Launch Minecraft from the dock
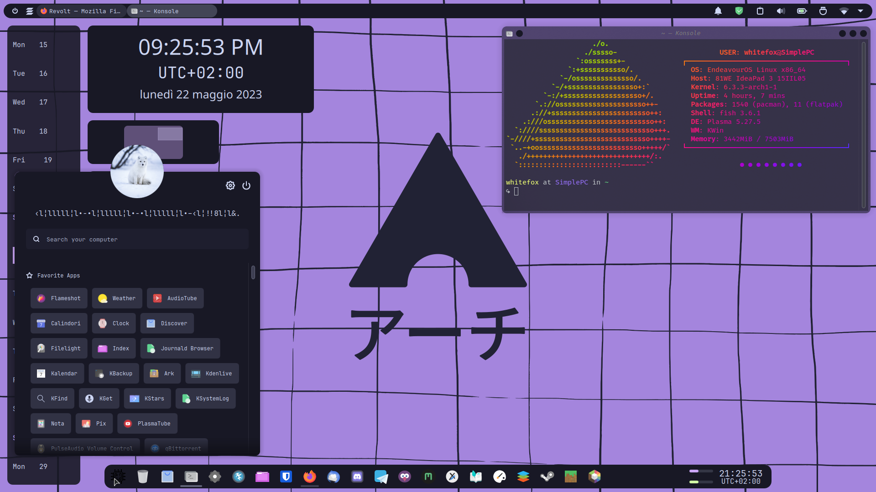876x492 pixels. [x=571, y=477]
